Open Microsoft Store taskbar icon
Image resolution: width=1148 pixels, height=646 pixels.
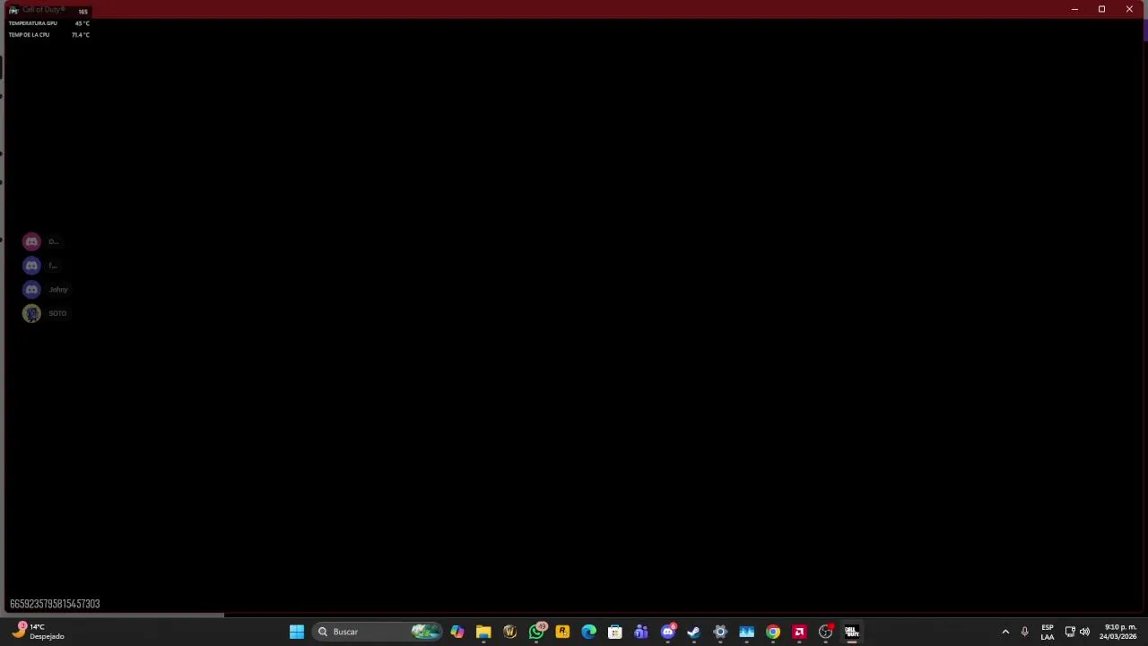[615, 632]
